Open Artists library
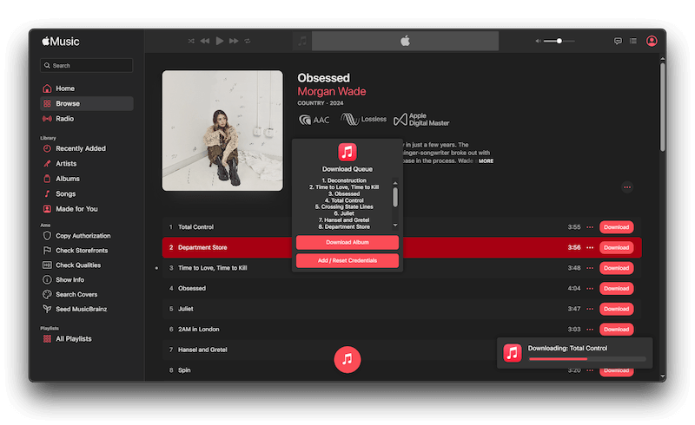 (x=86, y=163)
